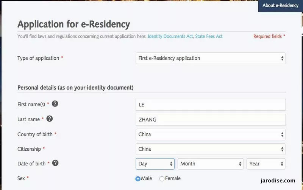Expand the Month dropdown for birth date

point(211,164)
